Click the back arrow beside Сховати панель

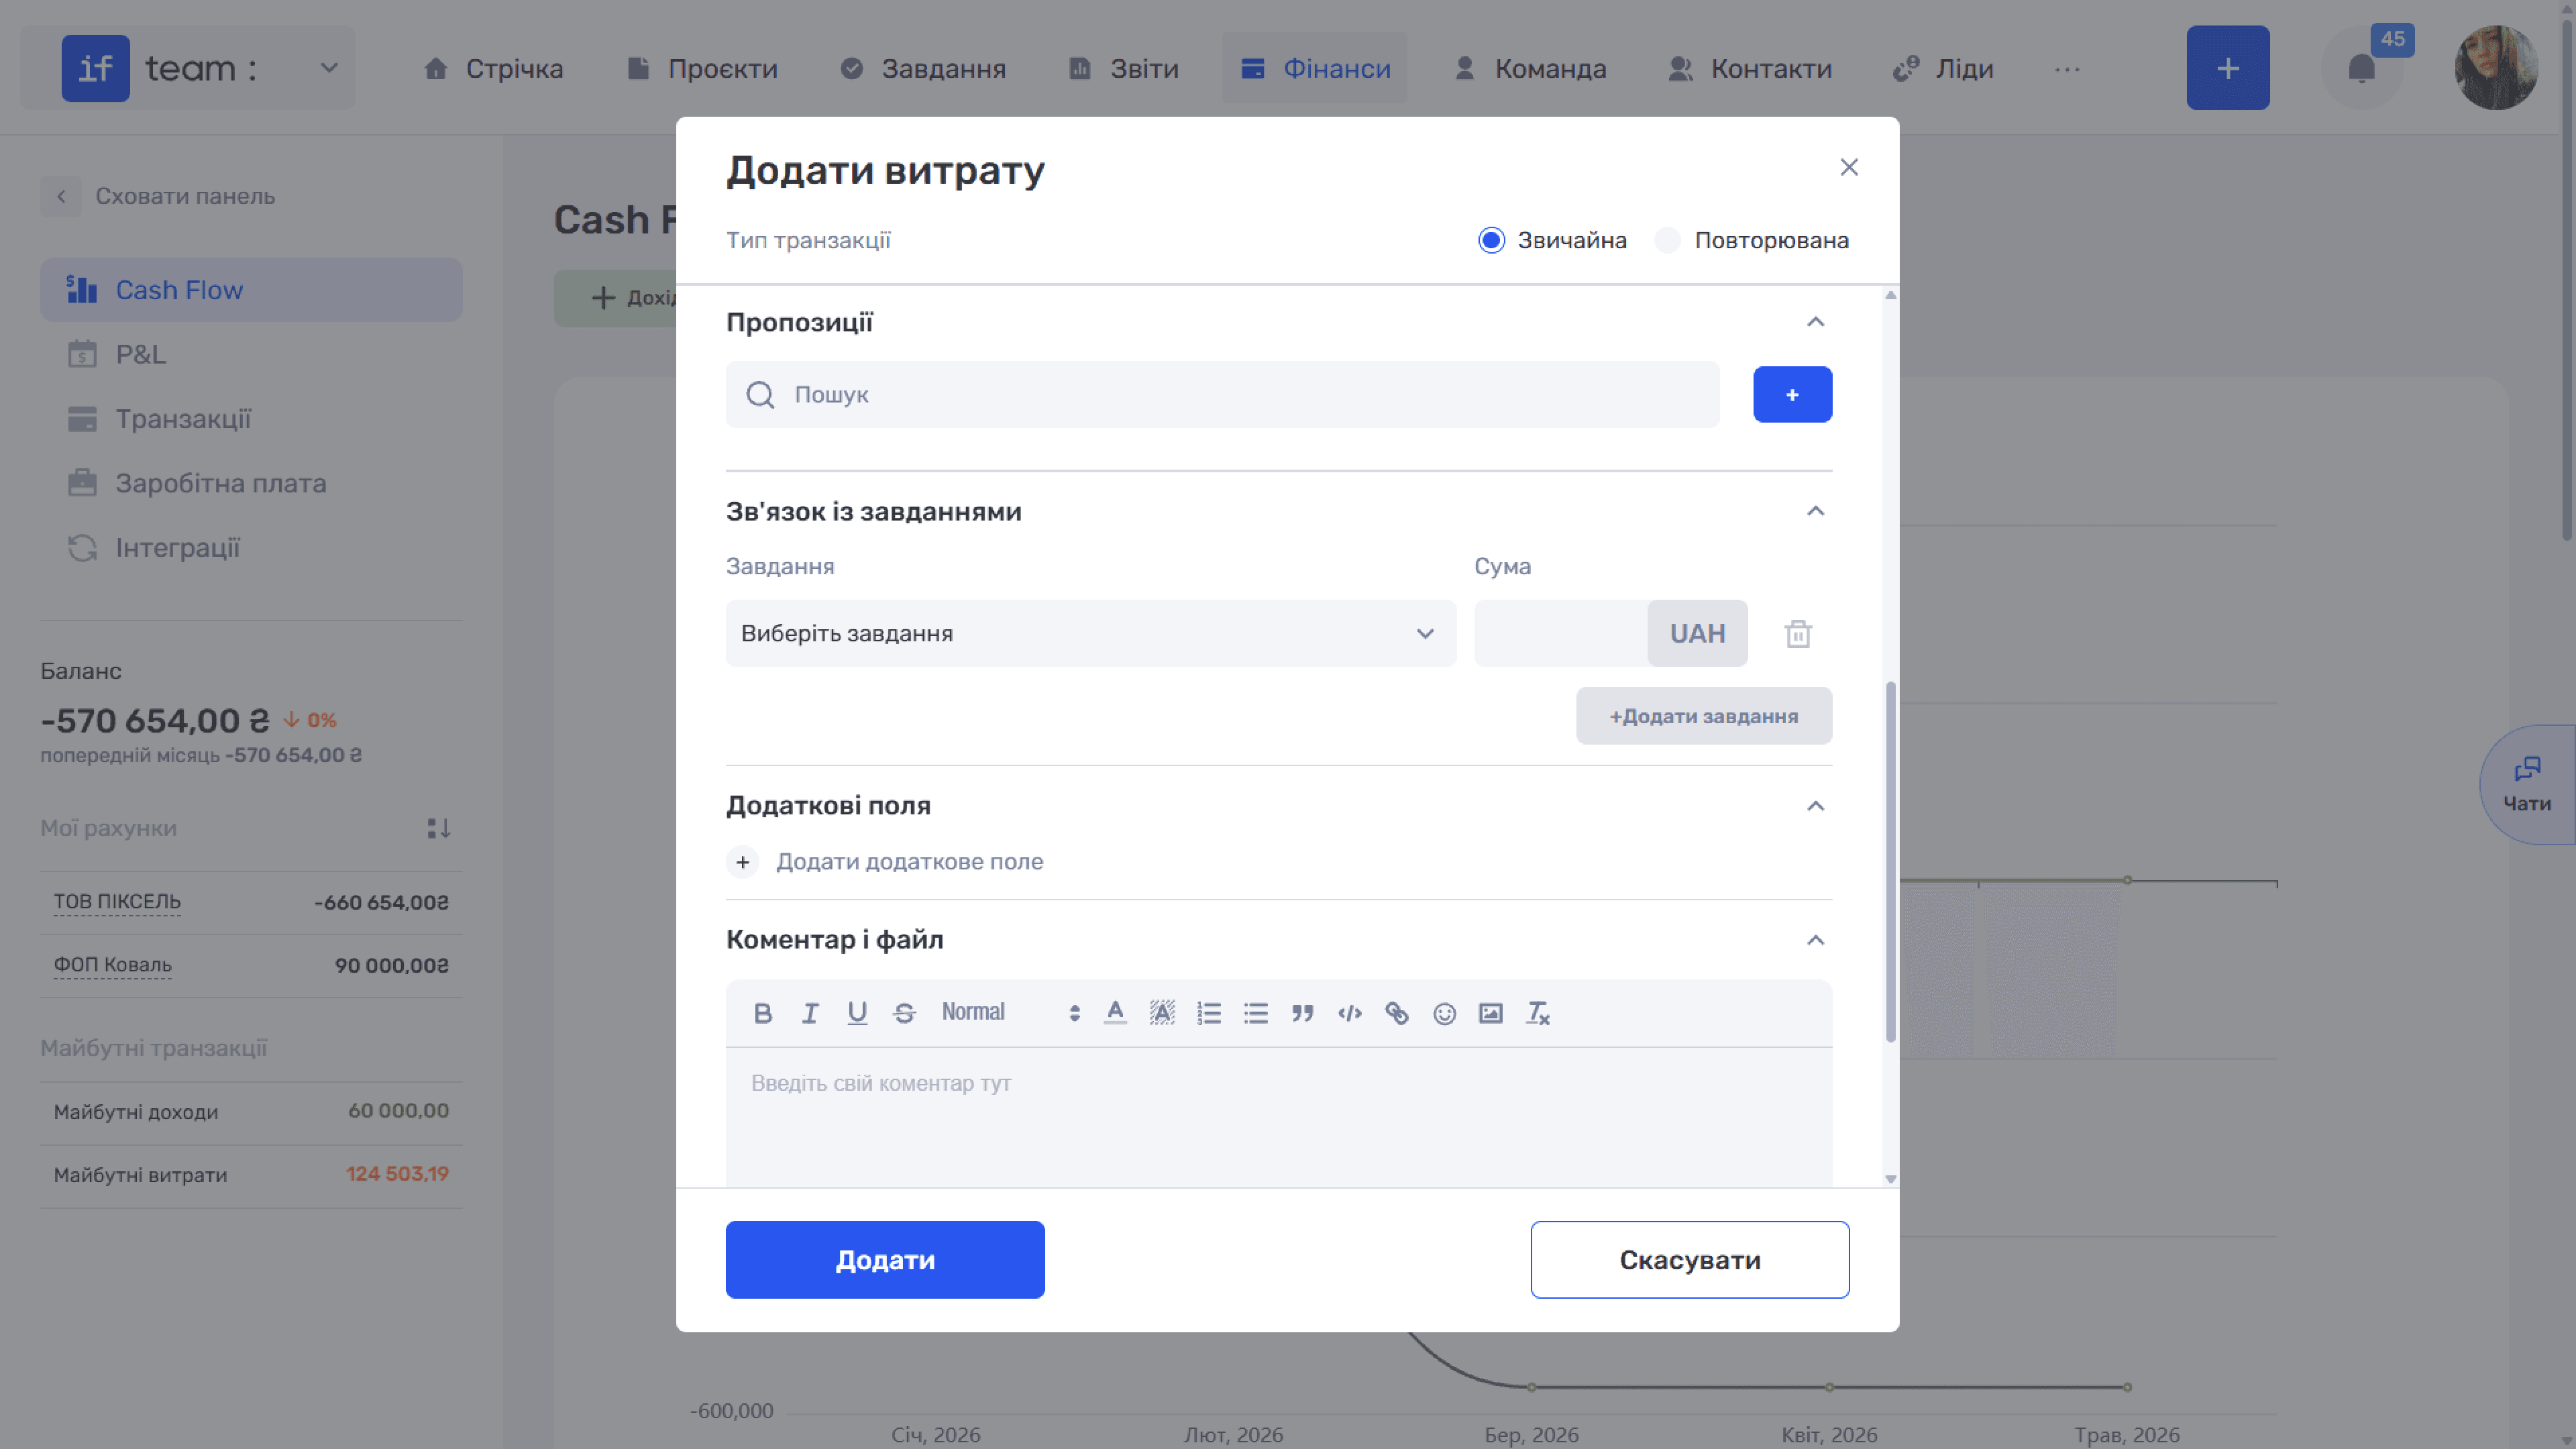[x=61, y=197]
